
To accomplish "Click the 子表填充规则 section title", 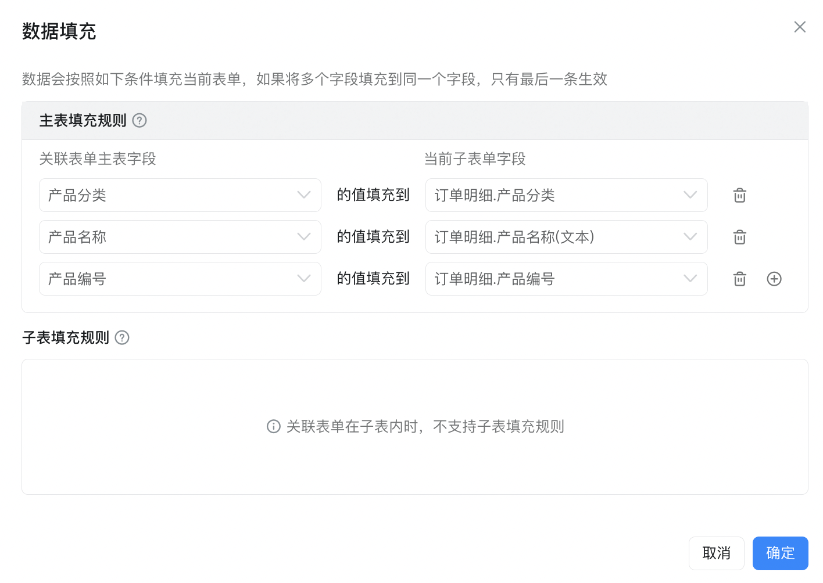I will 66,337.
